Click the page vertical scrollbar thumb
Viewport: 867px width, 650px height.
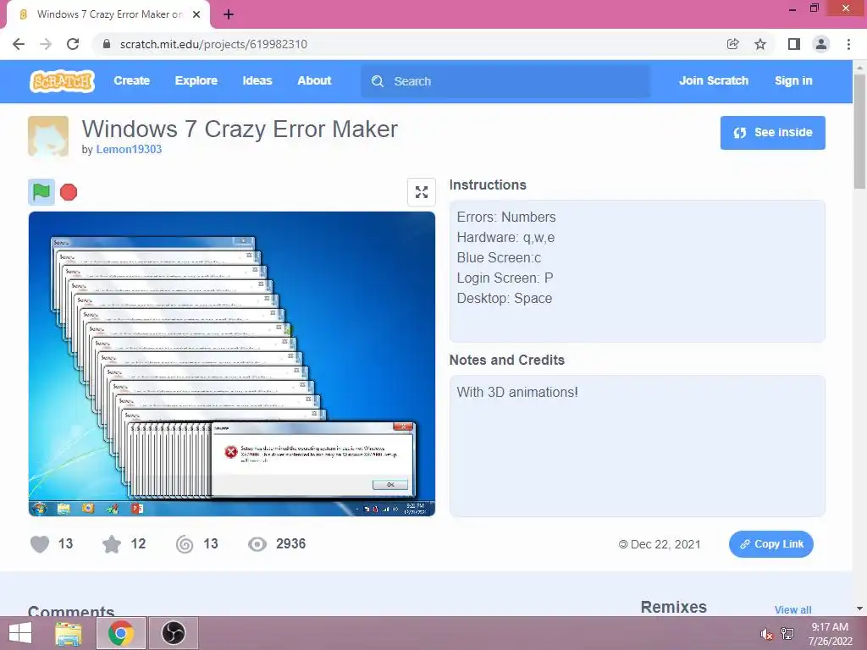pyautogui.click(x=859, y=131)
